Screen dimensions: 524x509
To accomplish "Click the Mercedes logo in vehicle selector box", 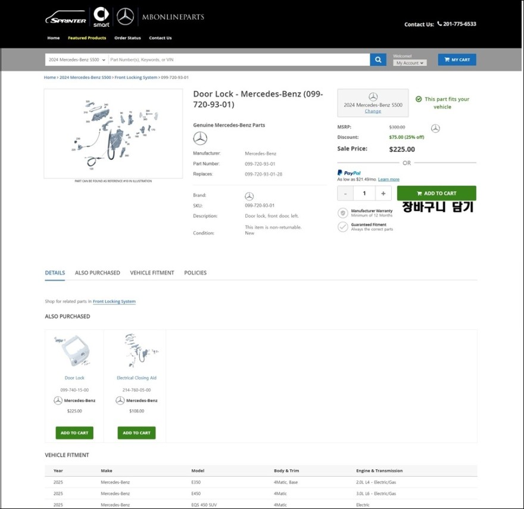I will (373, 97).
